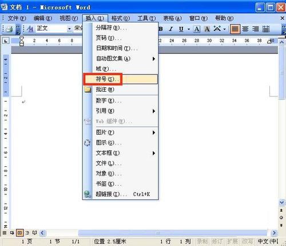Apply character shading icon
The image size is (286, 246).
point(207,29)
